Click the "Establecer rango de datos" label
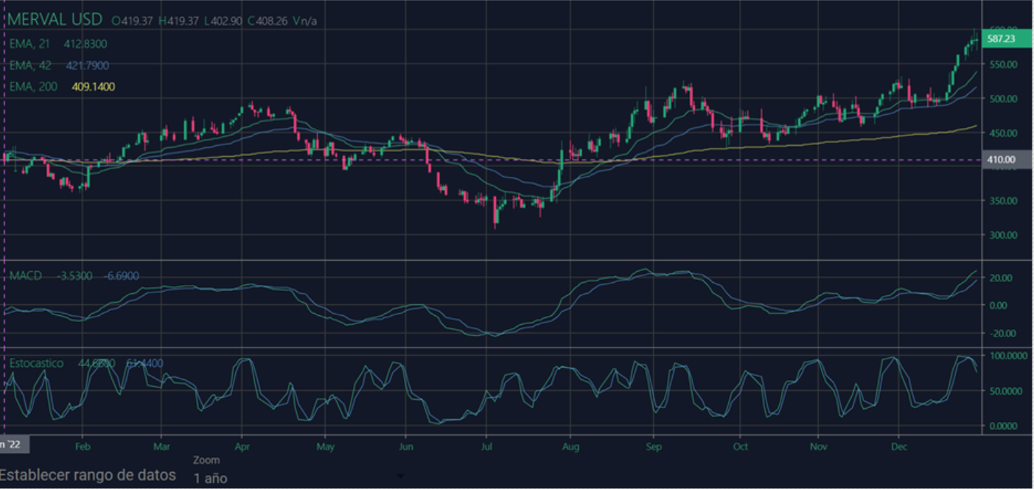Screen dimensions: 1034x489 (x=88, y=475)
